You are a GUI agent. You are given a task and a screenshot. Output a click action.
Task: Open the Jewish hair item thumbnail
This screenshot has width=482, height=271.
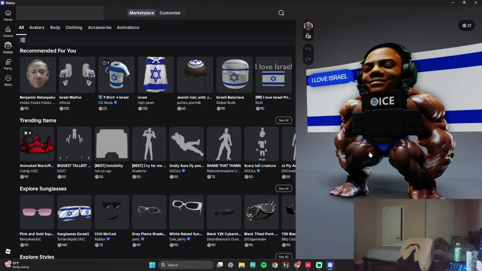coord(195,75)
